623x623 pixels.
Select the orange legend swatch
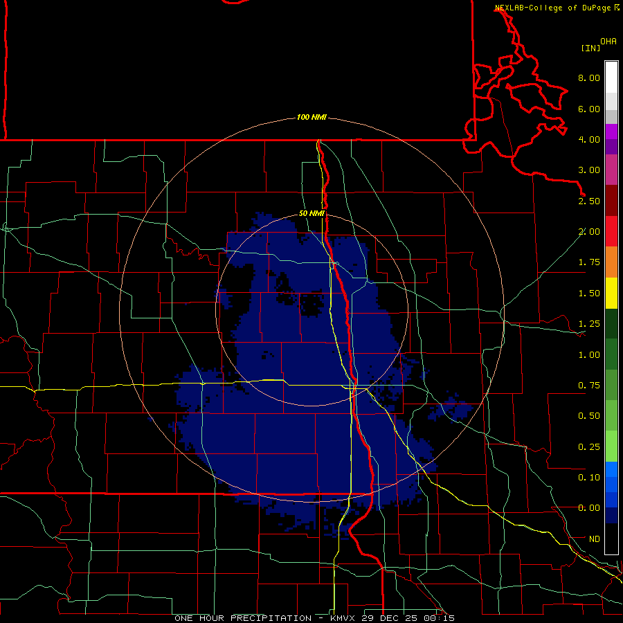[611, 262]
